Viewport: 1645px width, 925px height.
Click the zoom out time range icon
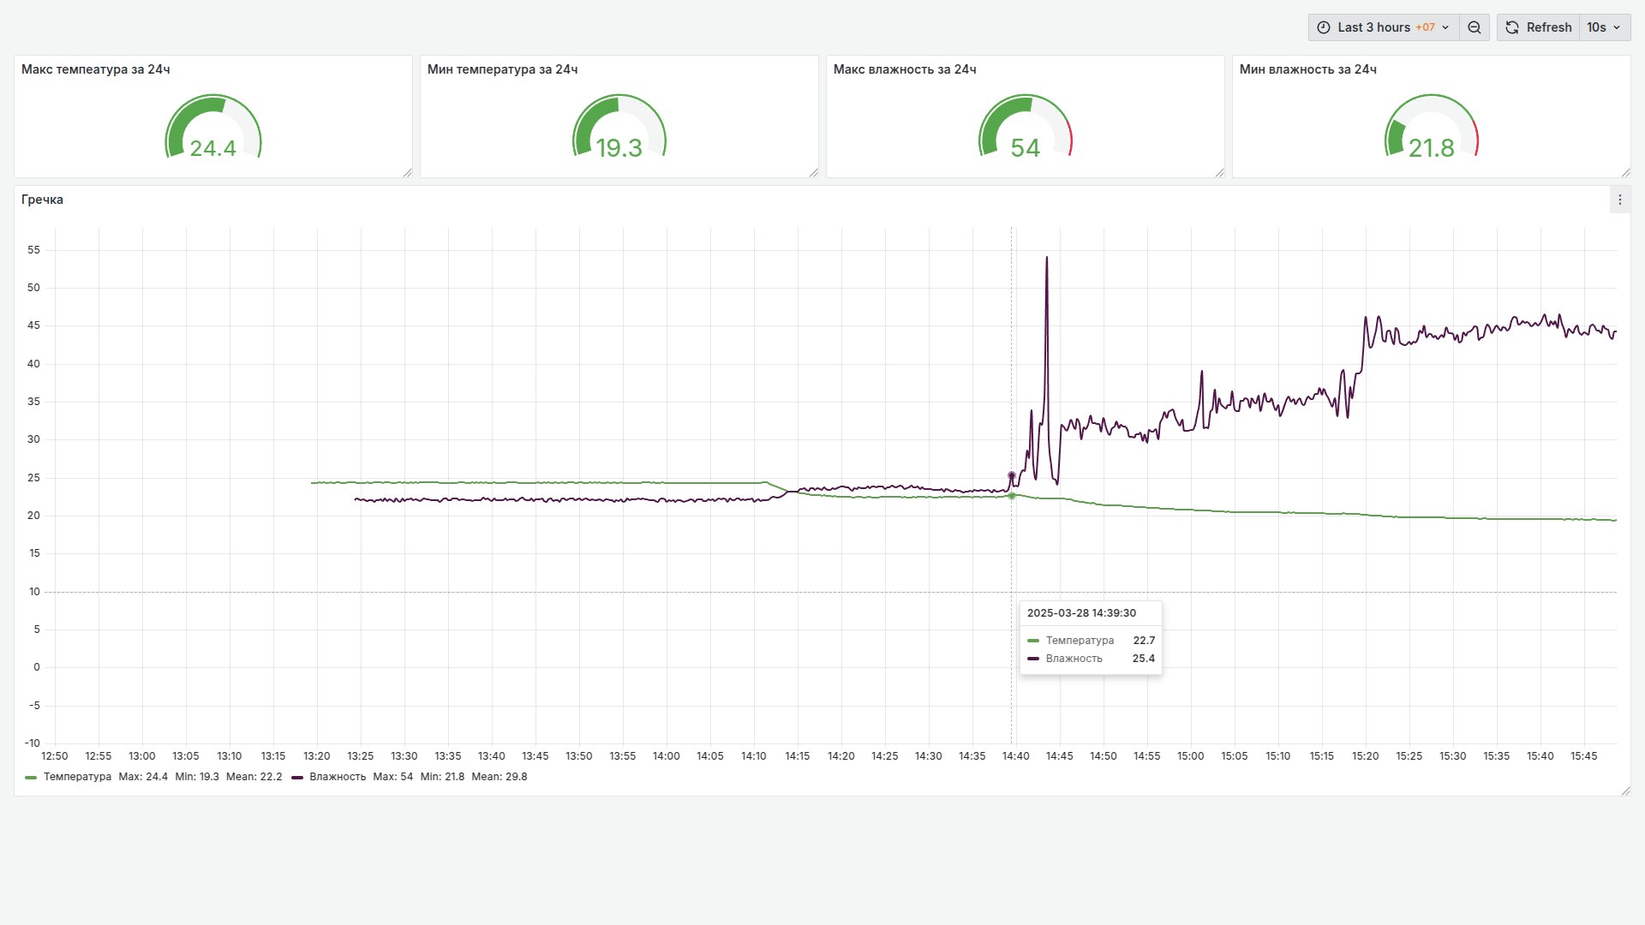point(1475,27)
